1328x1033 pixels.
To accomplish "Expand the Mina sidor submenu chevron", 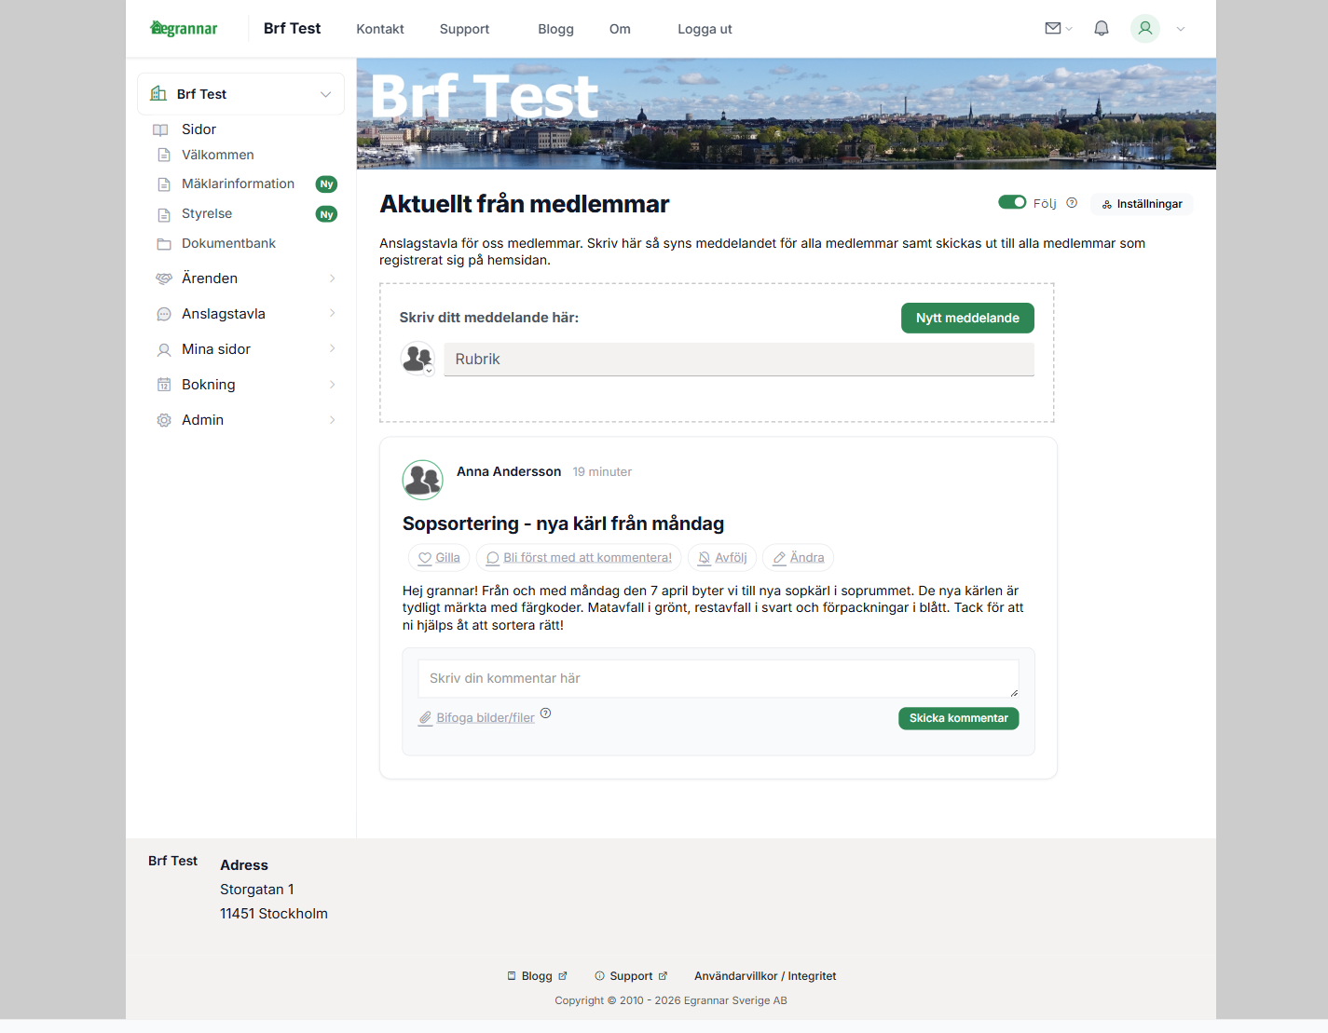I will pos(332,348).
